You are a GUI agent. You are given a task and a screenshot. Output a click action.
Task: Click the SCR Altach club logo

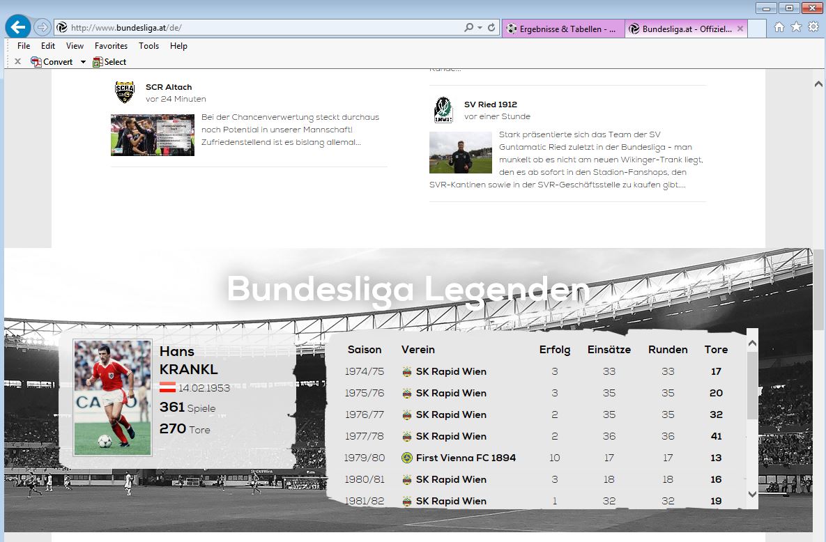point(125,92)
